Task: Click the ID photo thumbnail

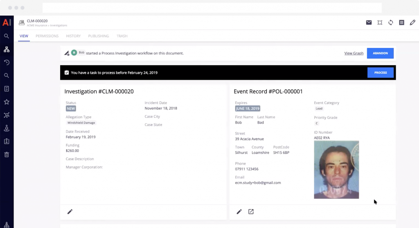Action: (x=336, y=169)
